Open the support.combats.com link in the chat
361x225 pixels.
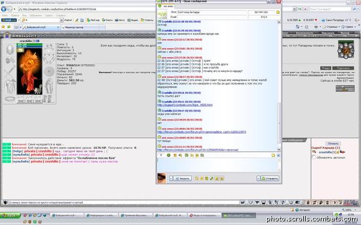tap(185, 105)
